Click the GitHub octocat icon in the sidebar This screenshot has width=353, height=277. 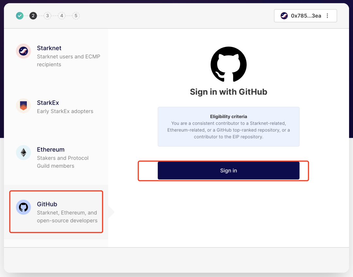pyautogui.click(x=23, y=207)
